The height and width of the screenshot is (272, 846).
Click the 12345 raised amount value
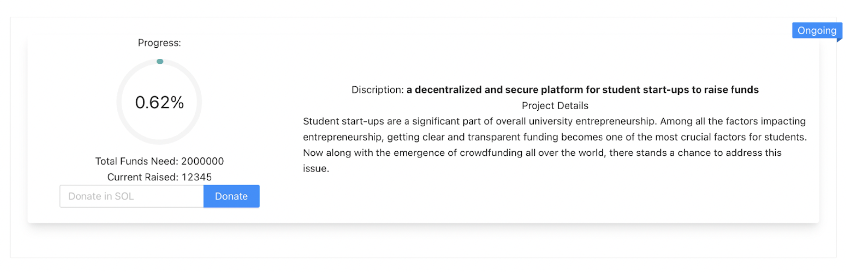[197, 177]
